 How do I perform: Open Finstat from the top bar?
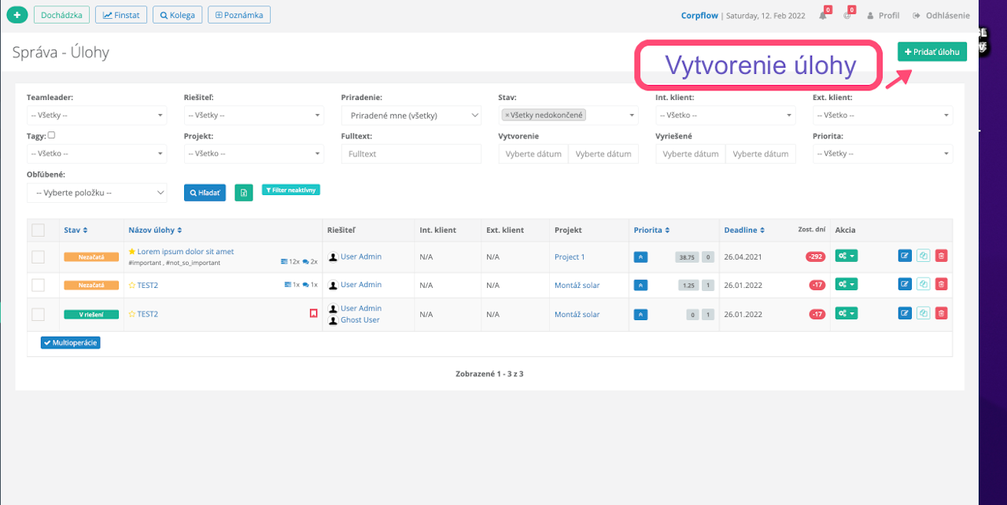click(121, 14)
